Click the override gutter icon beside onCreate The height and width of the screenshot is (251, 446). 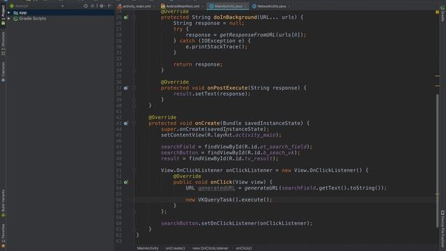click(125, 123)
